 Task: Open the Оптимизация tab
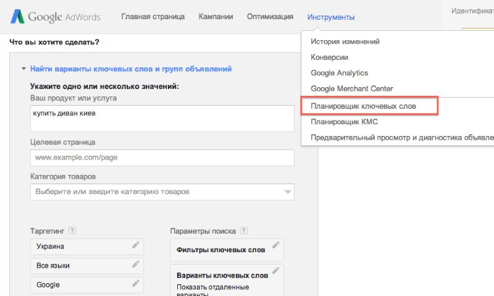pyautogui.click(x=270, y=17)
